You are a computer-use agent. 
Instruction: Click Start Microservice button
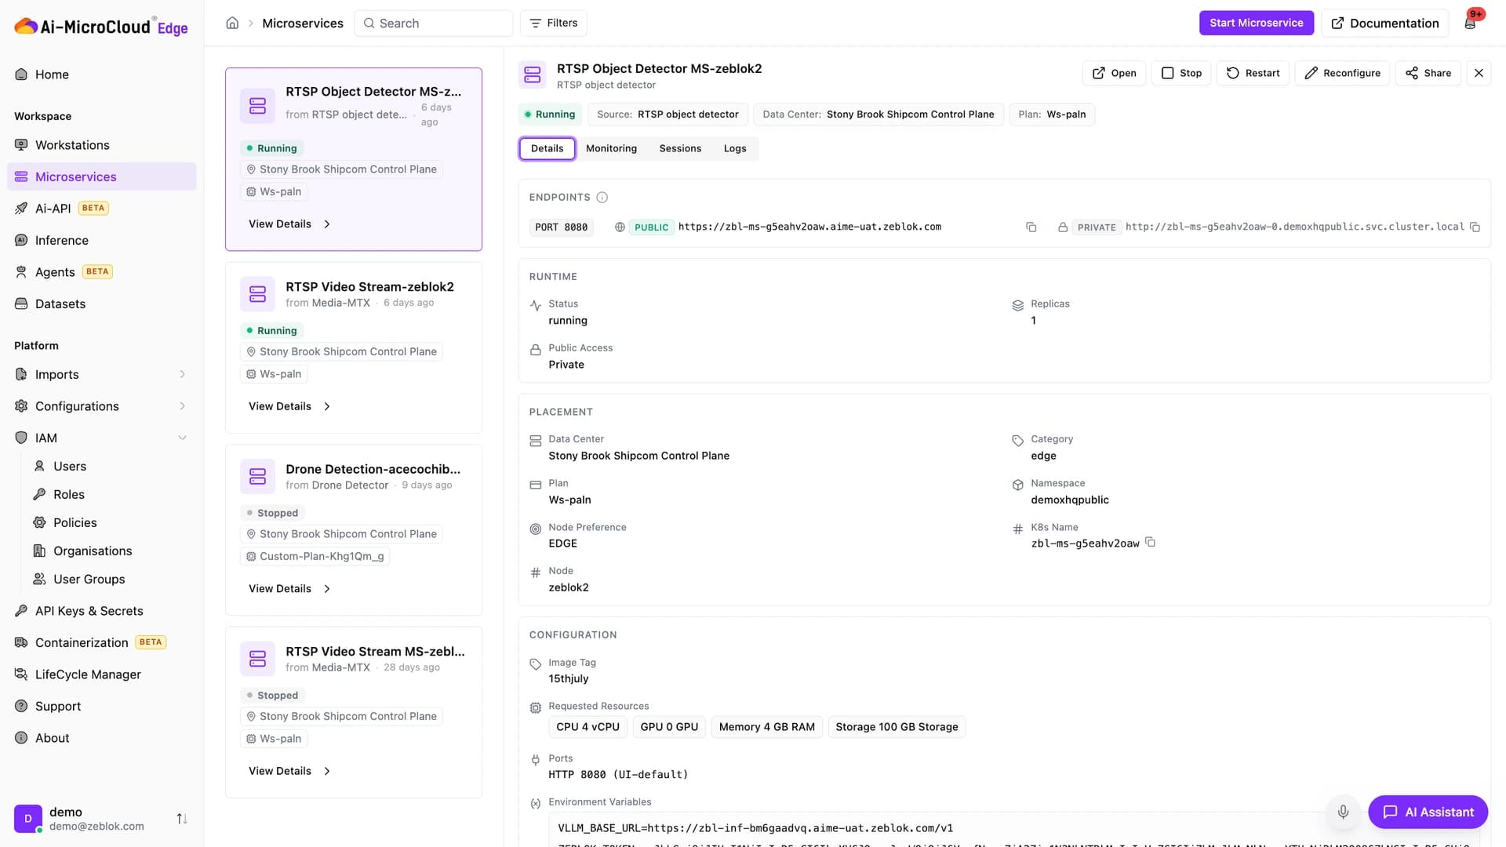[x=1256, y=23]
